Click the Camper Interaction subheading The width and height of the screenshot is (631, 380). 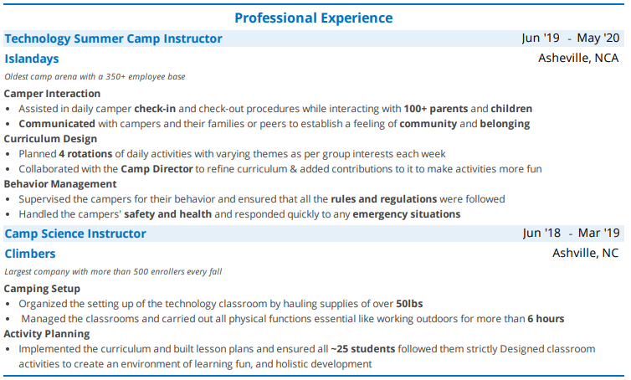52,94
